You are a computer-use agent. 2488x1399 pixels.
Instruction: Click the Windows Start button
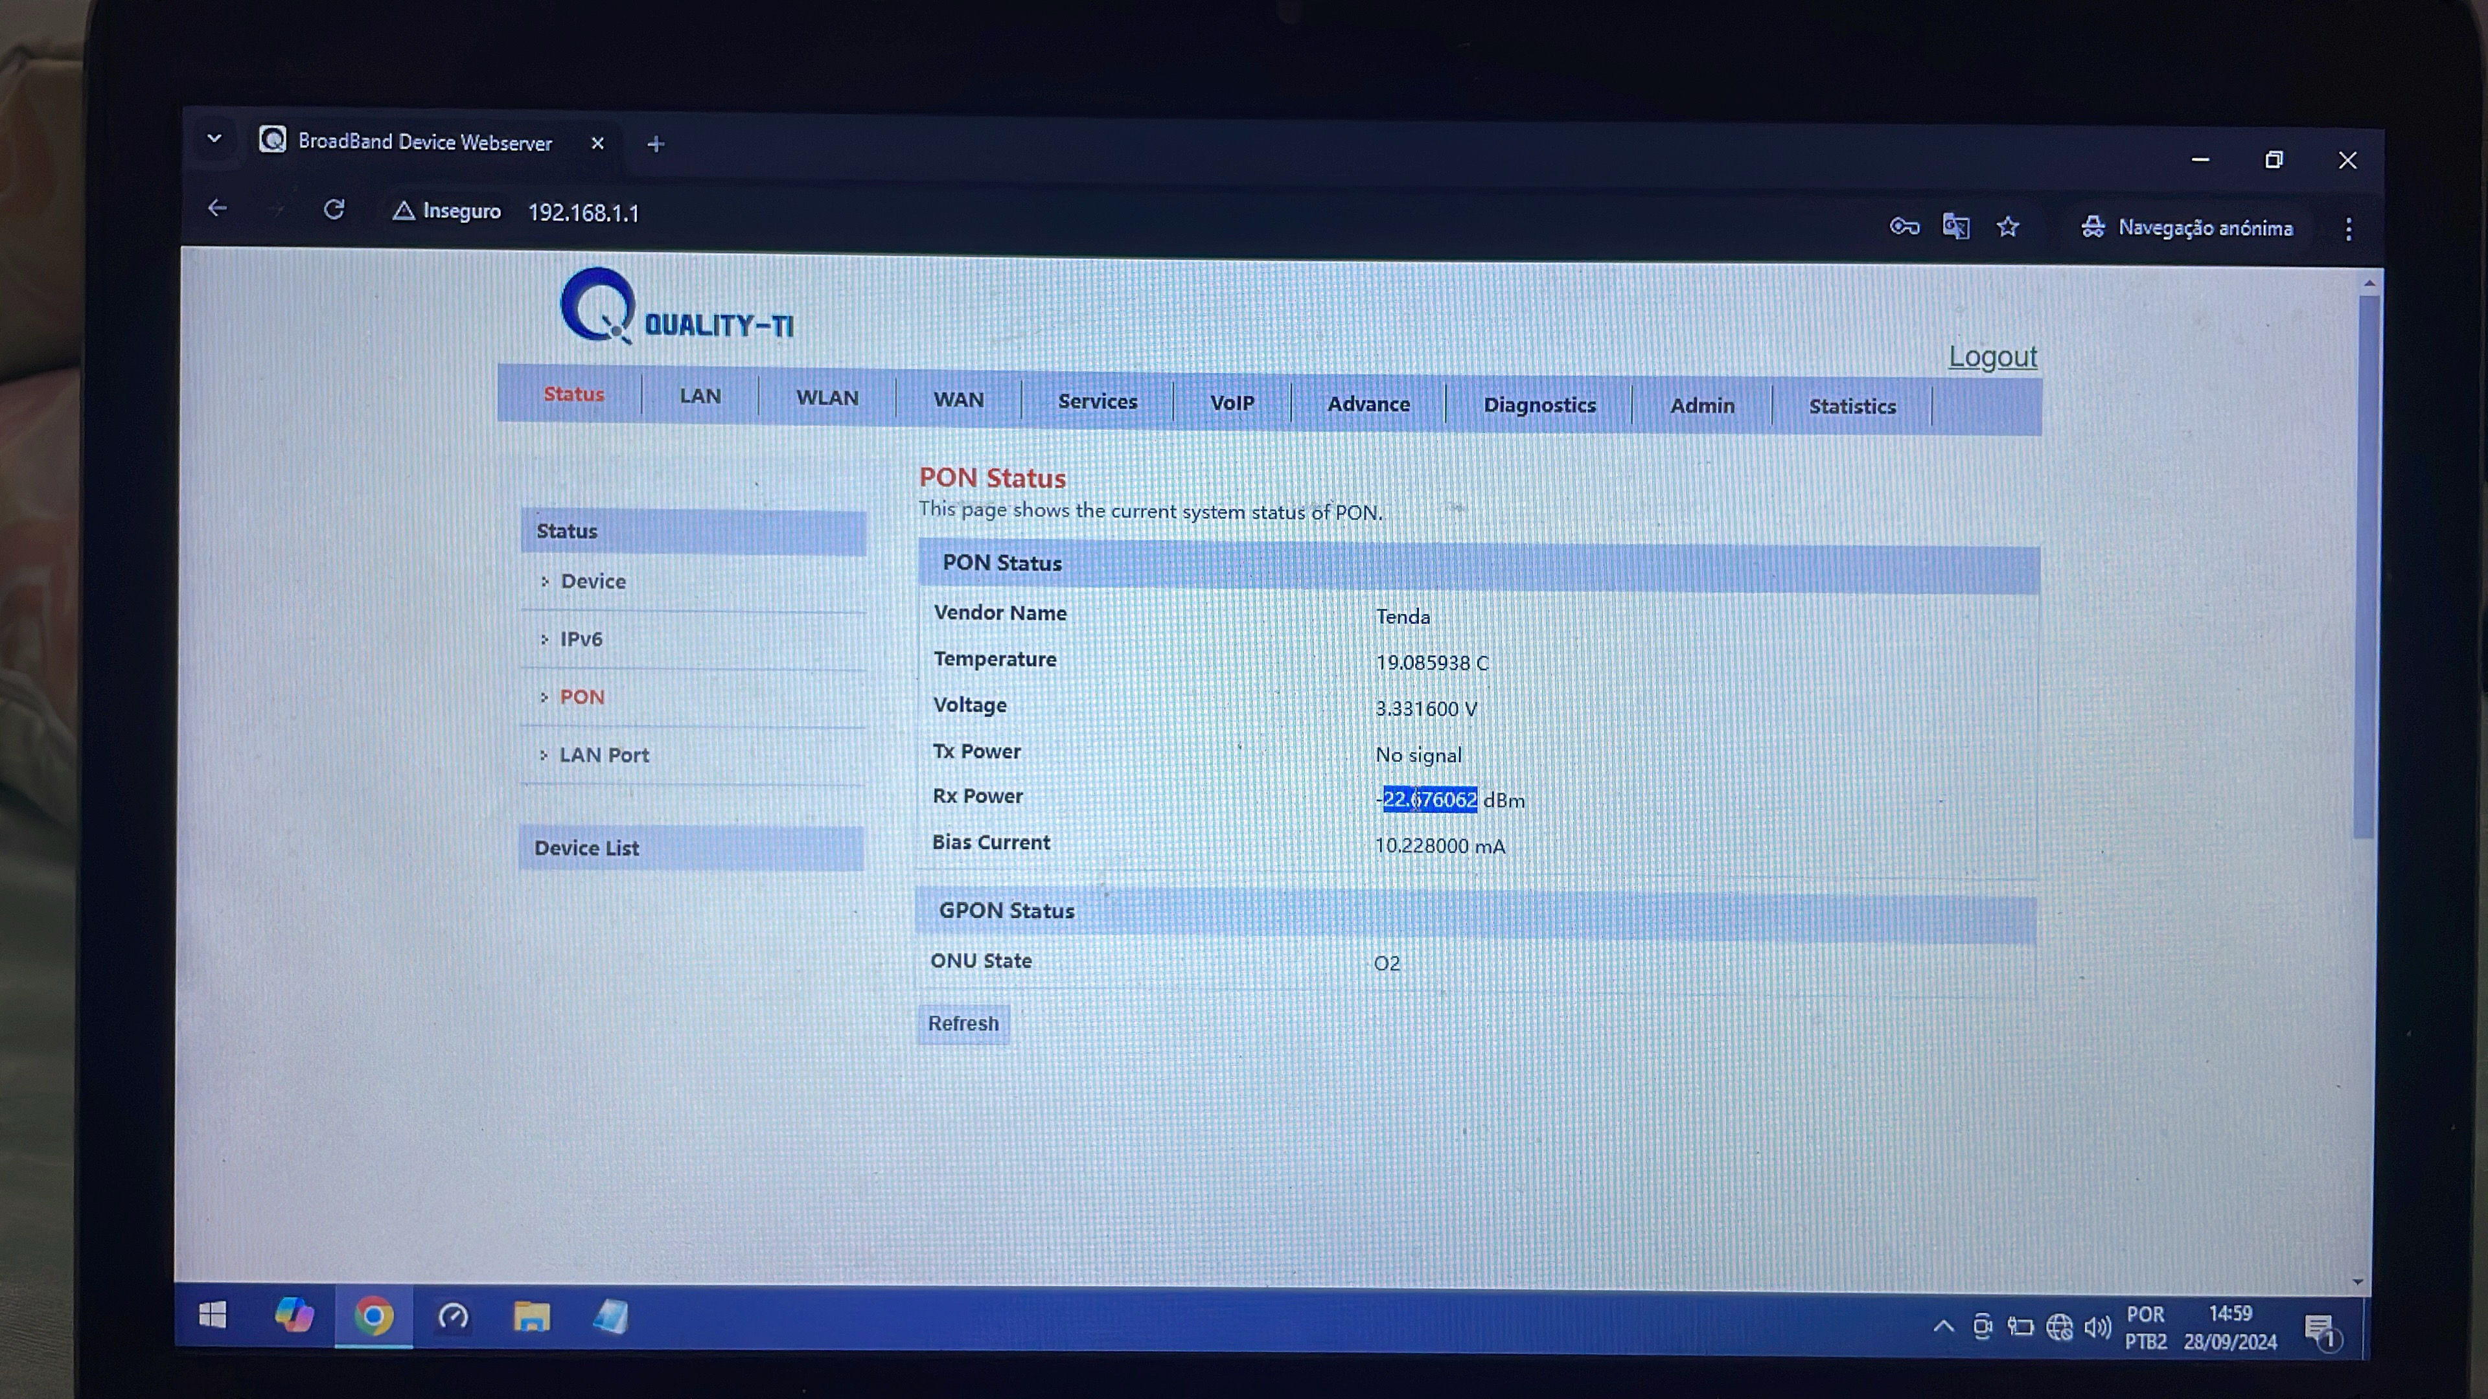click(x=213, y=1314)
